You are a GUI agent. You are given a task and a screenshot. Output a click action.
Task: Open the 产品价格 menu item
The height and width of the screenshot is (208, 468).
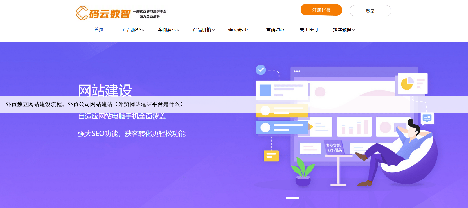pyautogui.click(x=202, y=30)
